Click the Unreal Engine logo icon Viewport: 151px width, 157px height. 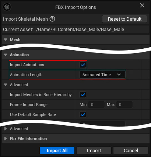coord(7,7)
